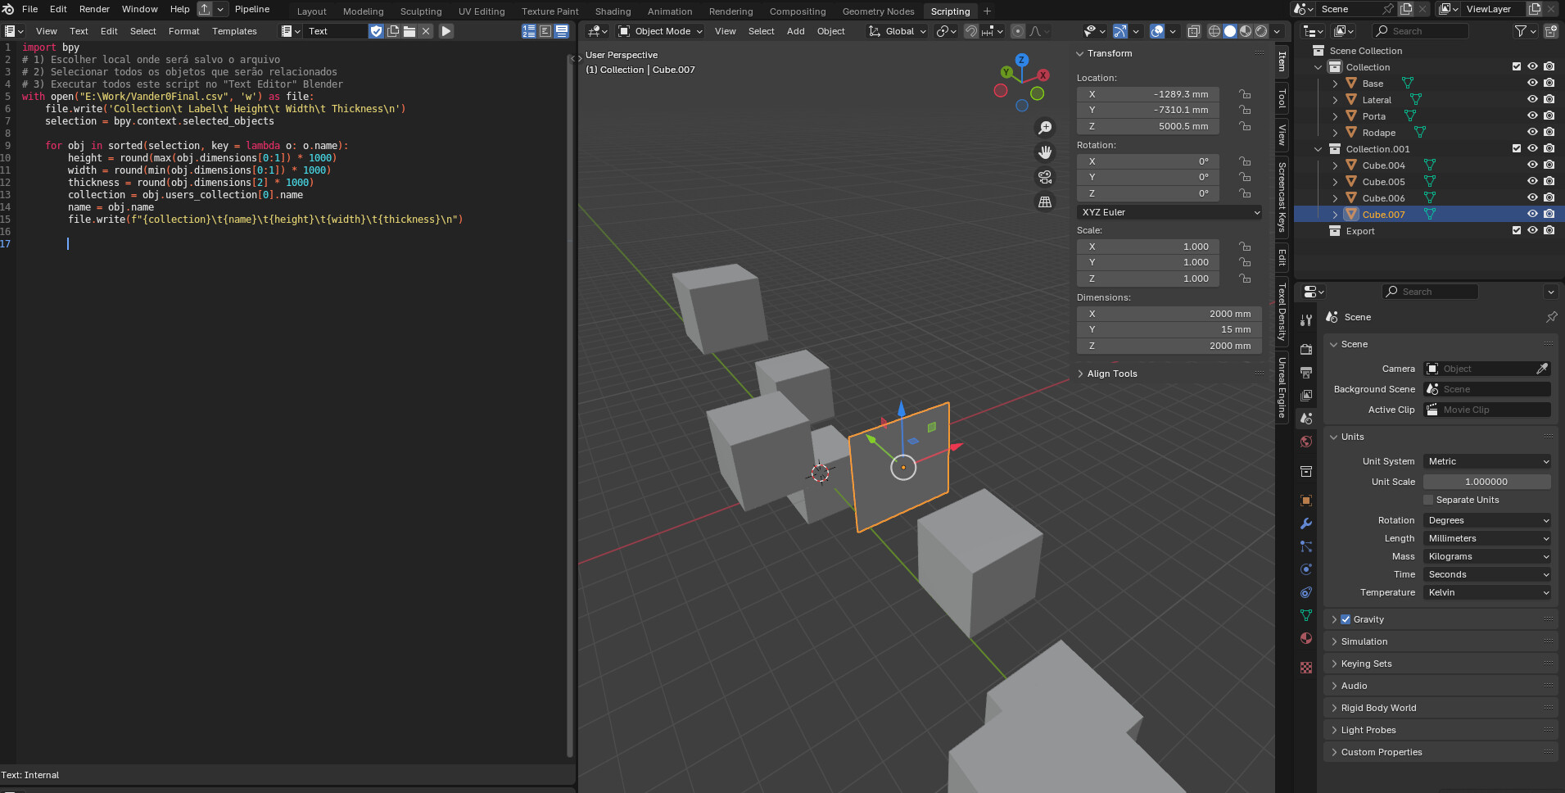This screenshot has height=793, width=1565.
Task: Uncheck Export collection checkbox
Action: pos(1517,230)
